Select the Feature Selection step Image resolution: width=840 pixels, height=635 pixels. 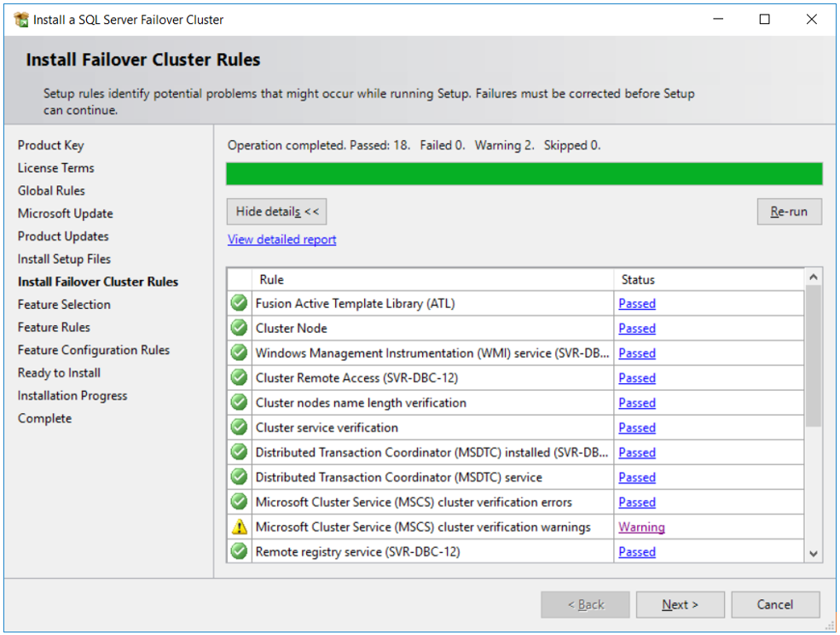click(64, 305)
